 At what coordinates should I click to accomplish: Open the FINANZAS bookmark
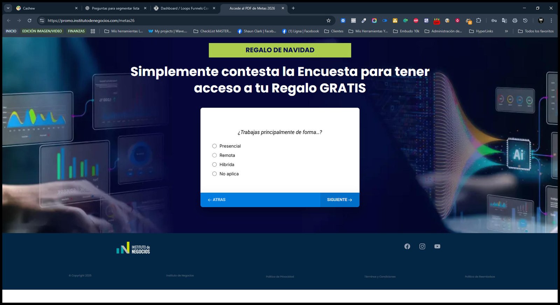click(x=76, y=31)
